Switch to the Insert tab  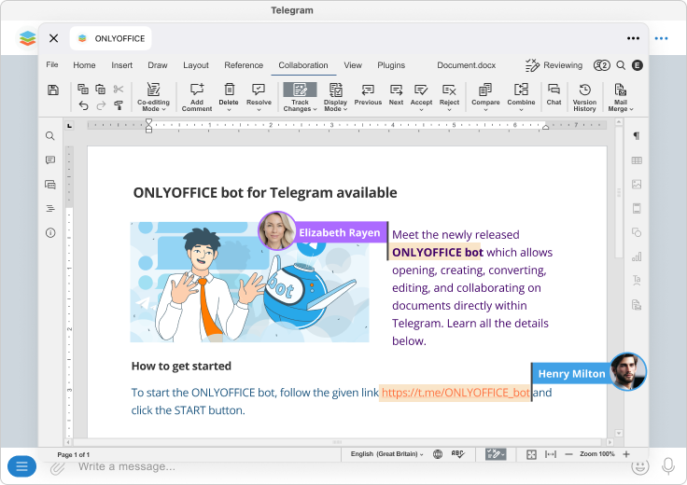(x=121, y=65)
